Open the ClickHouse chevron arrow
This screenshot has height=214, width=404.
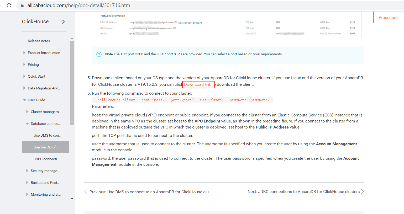click(64, 22)
